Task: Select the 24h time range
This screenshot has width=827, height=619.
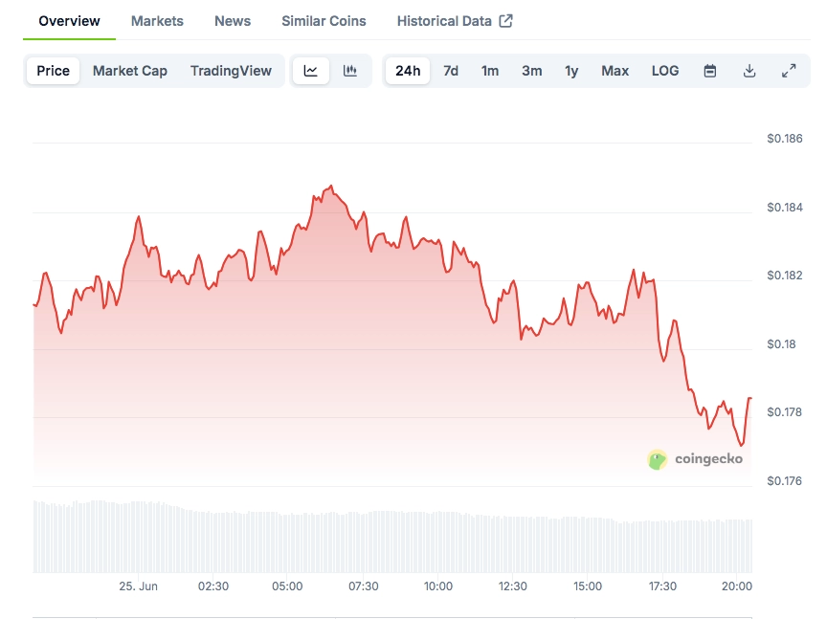Action: point(408,71)
